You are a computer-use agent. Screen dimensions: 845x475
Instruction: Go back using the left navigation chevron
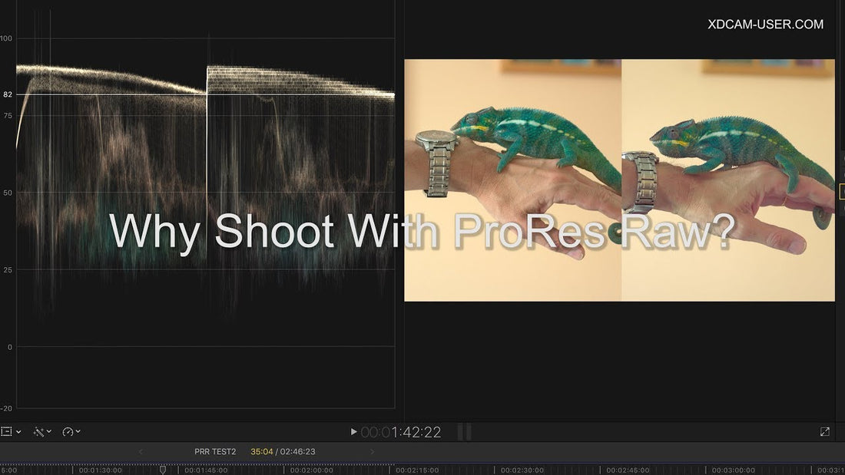(141, 451)
